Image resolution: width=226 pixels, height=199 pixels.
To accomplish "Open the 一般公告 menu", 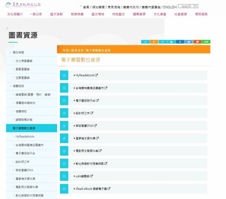I will (x=35, y=14).
